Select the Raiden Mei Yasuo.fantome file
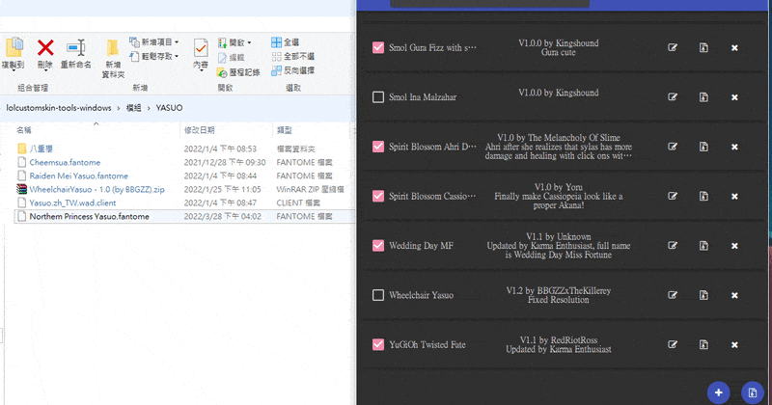This screenshot has width=772, height=405. 79,175
